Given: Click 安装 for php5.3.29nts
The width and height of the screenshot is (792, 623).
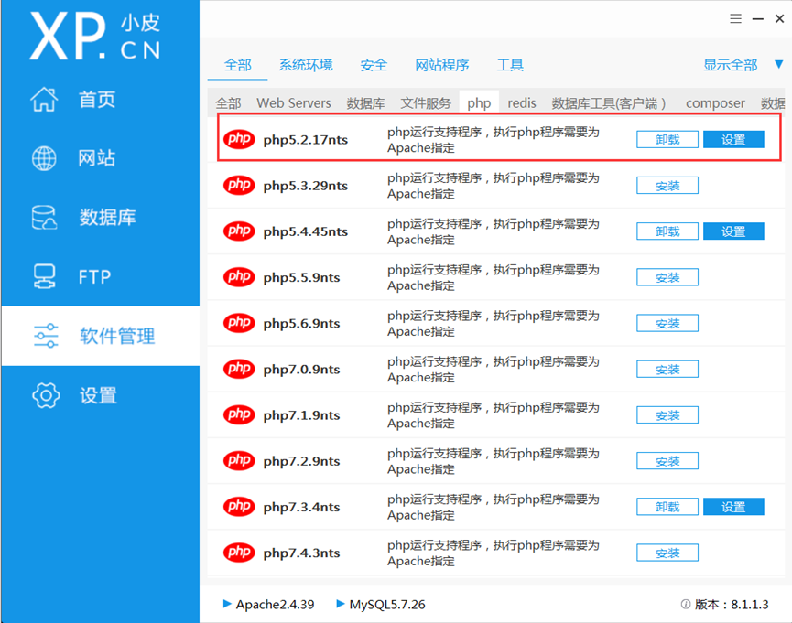Looking at the screenshot, I should coord(667,186).
